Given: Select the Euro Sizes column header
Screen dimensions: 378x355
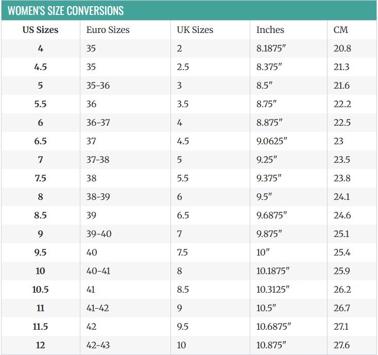Looking at the screenshot, I should tap(108, 30).
